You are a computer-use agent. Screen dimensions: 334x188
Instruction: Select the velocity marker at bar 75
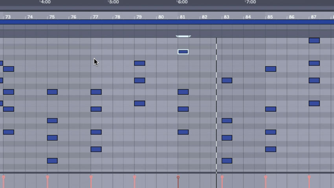[x=47, y=177]
